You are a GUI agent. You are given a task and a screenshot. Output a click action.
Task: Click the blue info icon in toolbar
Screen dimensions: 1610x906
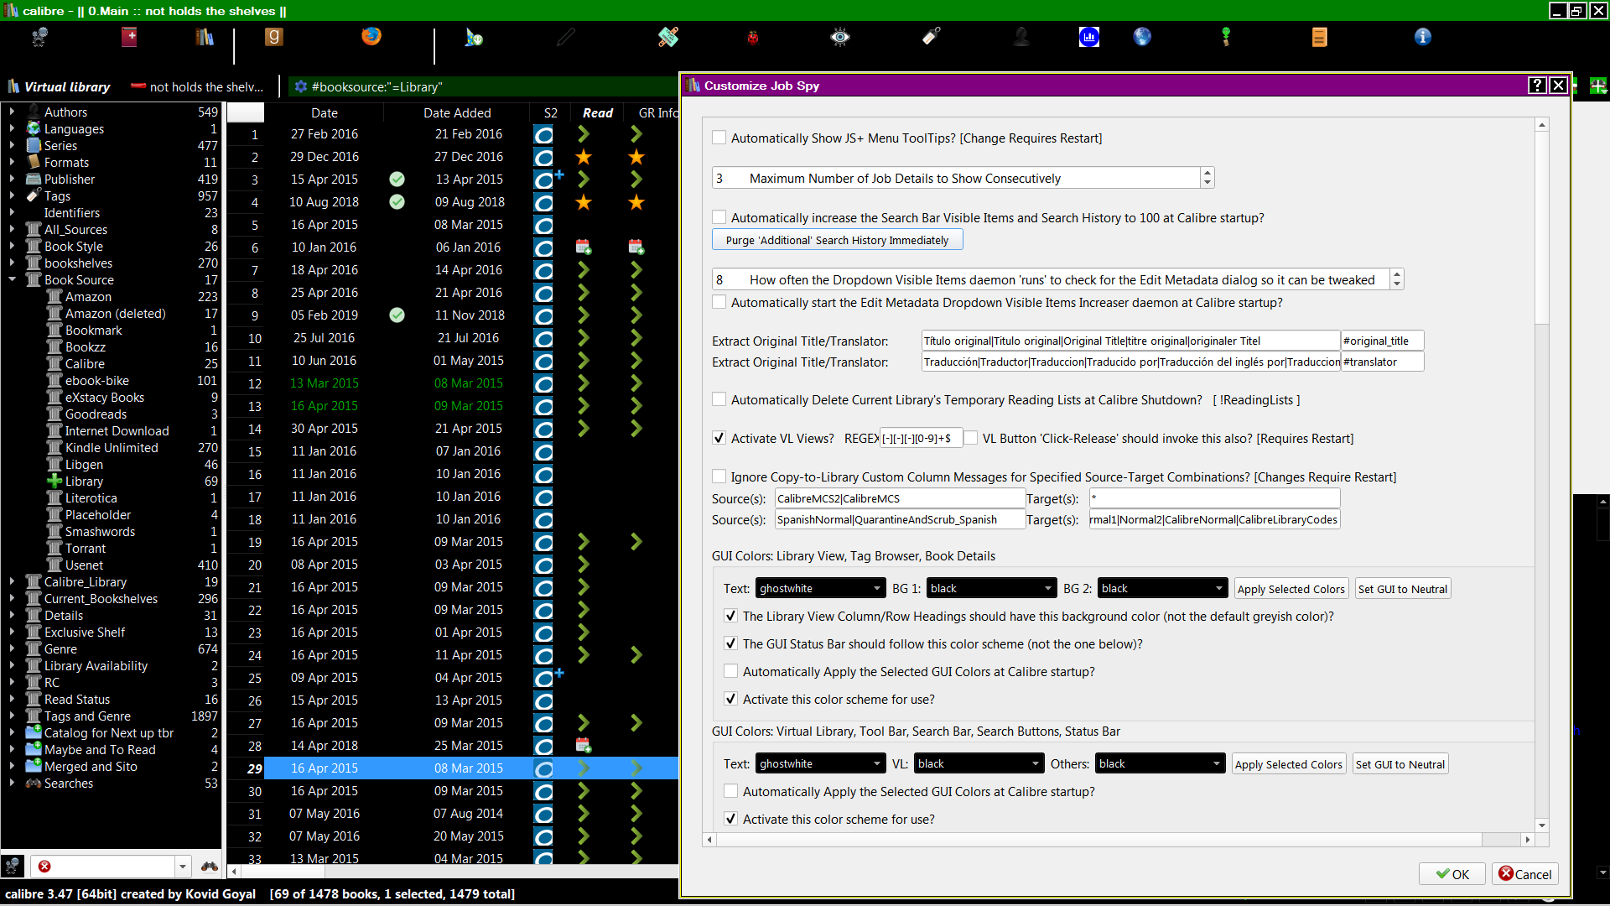[1422, 37]
